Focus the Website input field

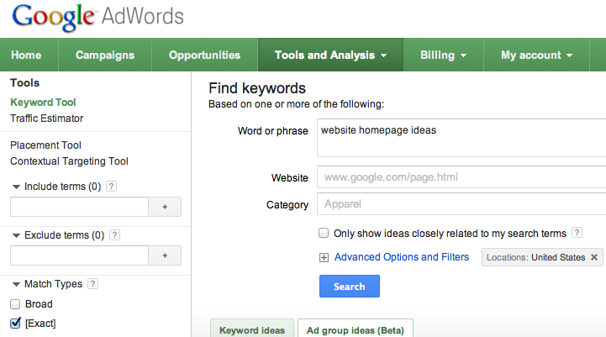tap(461, 177)
